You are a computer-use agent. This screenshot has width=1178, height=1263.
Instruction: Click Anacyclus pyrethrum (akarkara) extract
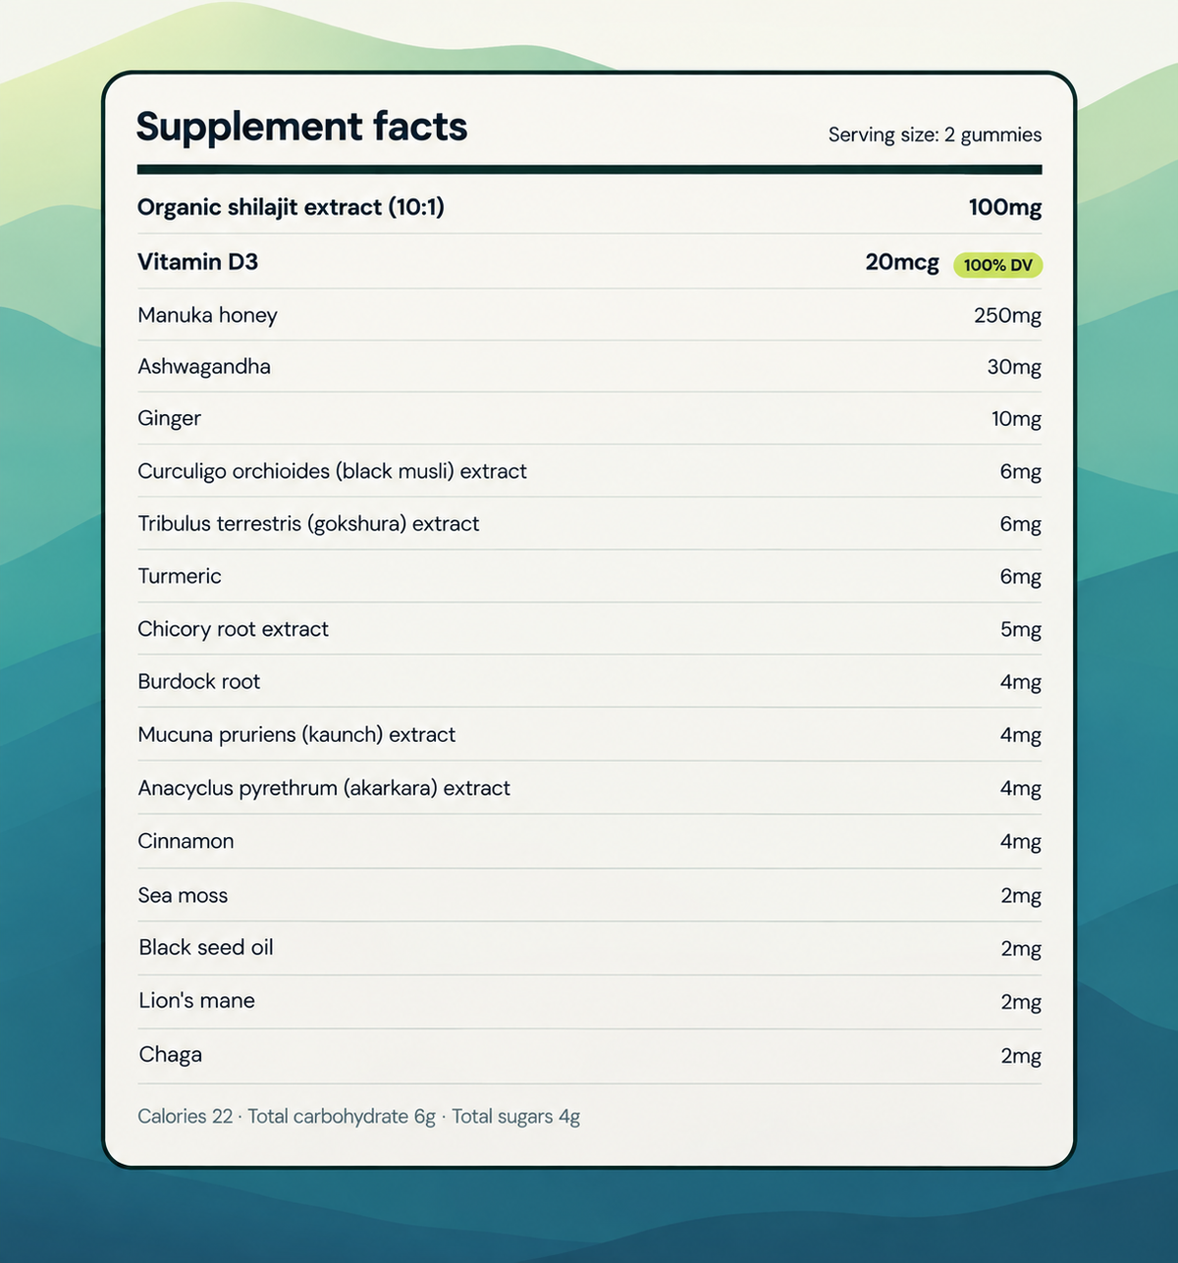click(x=324, y=788)
